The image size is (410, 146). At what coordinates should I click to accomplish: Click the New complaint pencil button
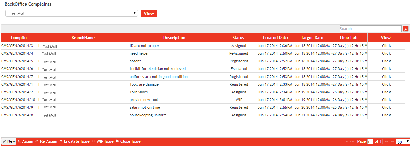(9, 141)
